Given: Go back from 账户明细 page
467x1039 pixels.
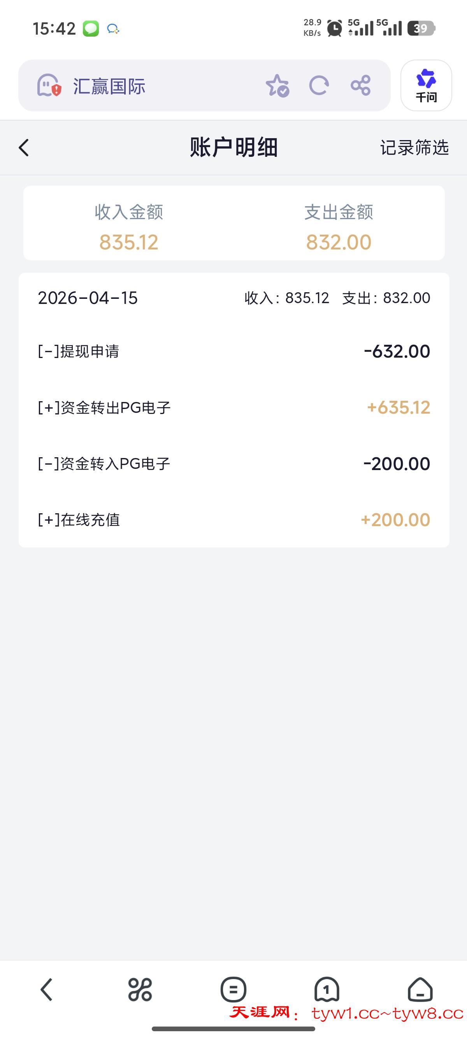Looking at the screenshot, I should tap(24, 147).
